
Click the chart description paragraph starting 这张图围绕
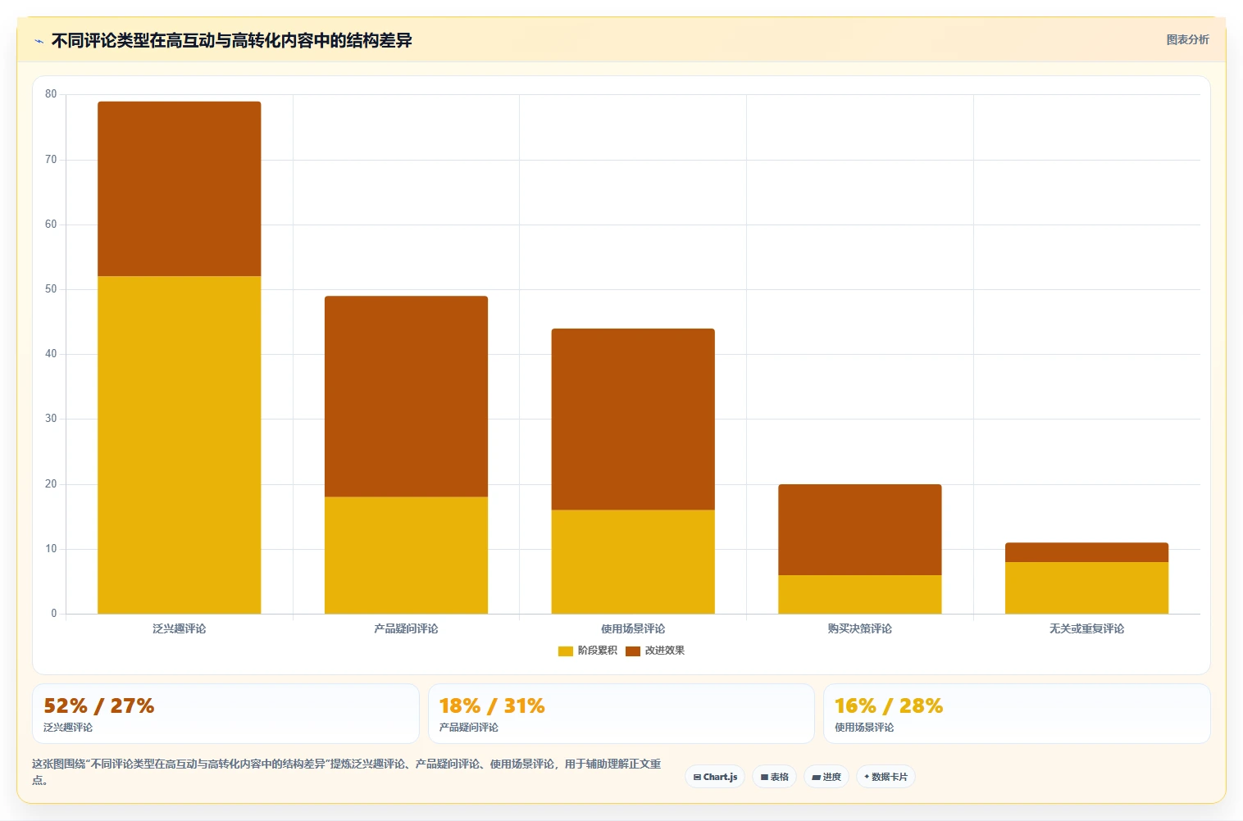346,772
